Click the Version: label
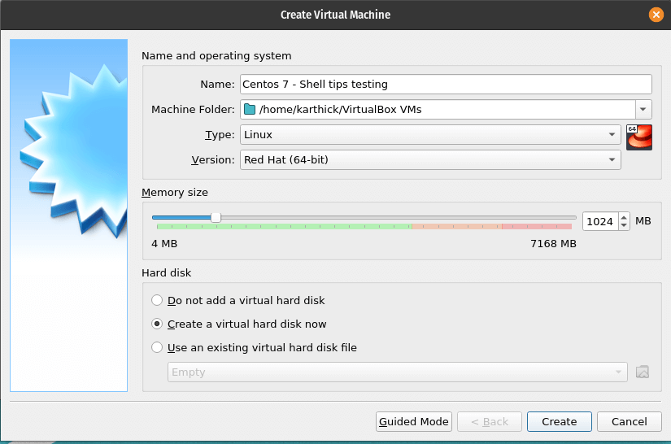The width and height of the screenshot is (671, 444). [213, 160]
